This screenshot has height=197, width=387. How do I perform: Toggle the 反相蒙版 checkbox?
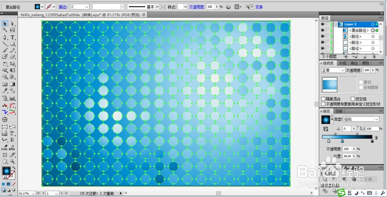click(x=361, y=87)
